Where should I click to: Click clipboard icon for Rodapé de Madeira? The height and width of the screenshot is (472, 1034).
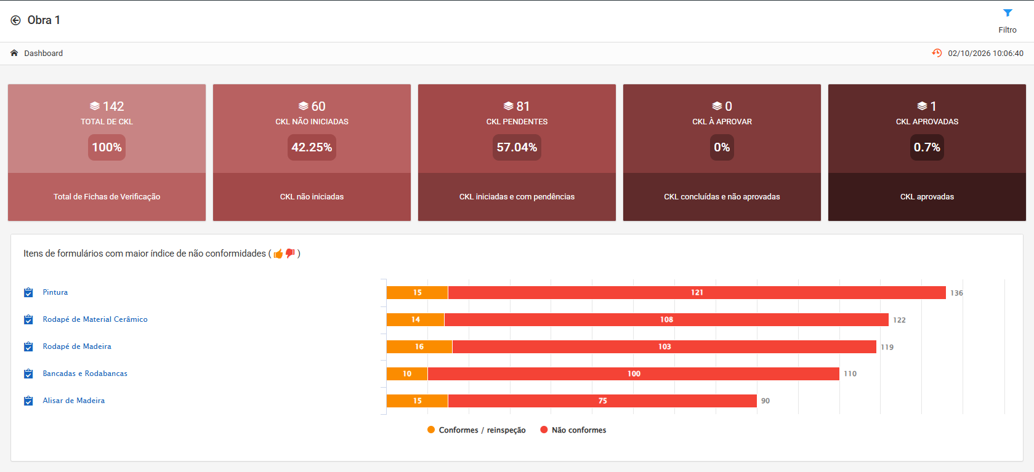pyautogui.click(x=28, y=346)
